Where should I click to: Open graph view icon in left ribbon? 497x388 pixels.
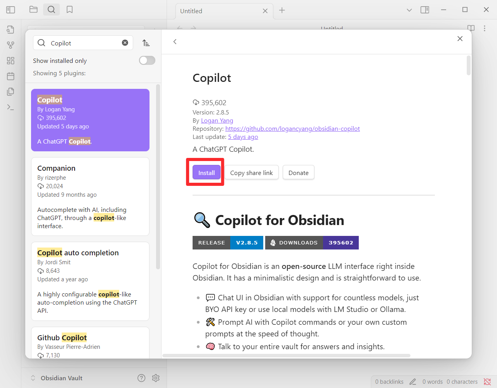point(10,45)
